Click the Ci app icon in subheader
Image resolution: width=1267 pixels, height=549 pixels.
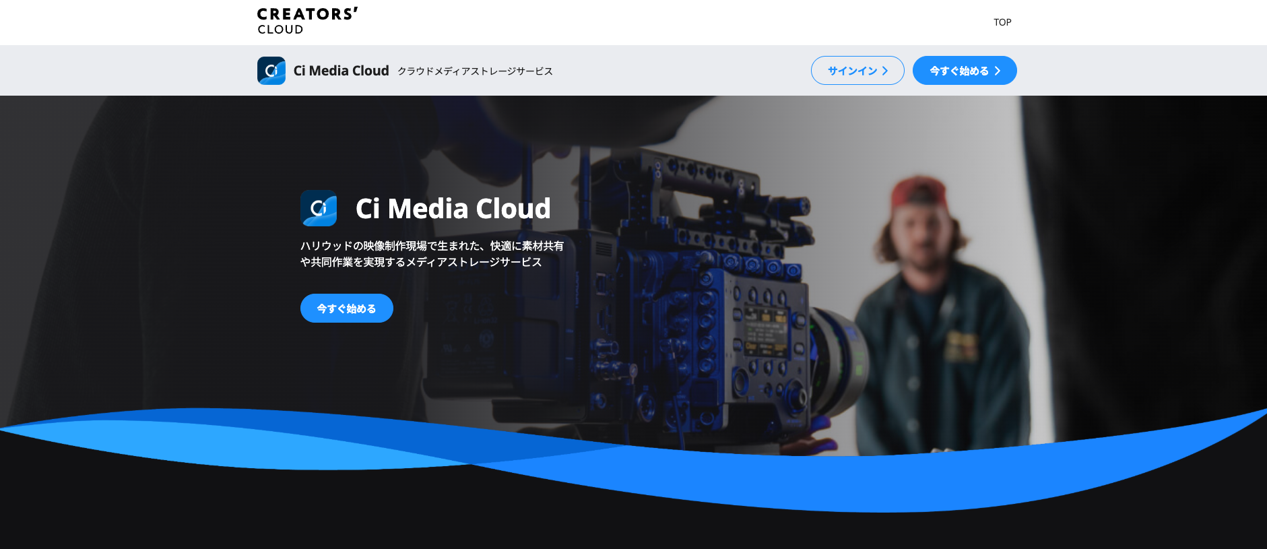[271, 71]
